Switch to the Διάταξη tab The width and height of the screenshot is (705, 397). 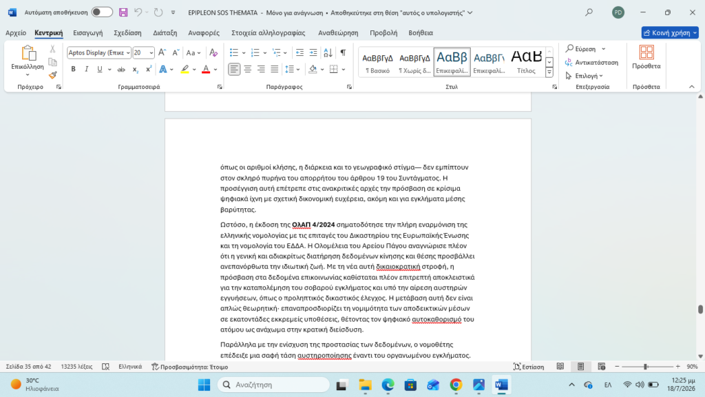165,33
